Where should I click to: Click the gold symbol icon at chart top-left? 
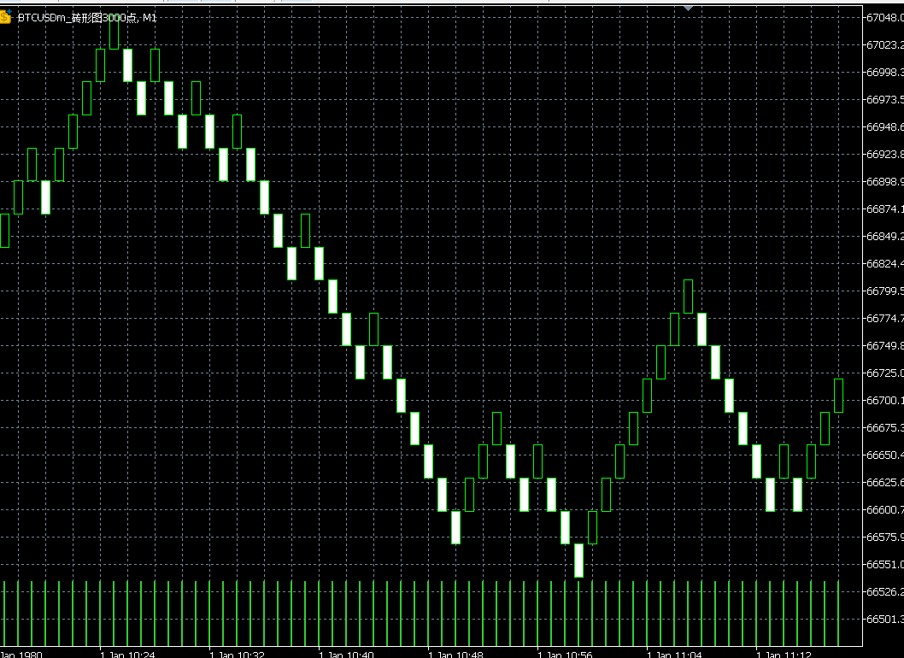coord(5,17)
